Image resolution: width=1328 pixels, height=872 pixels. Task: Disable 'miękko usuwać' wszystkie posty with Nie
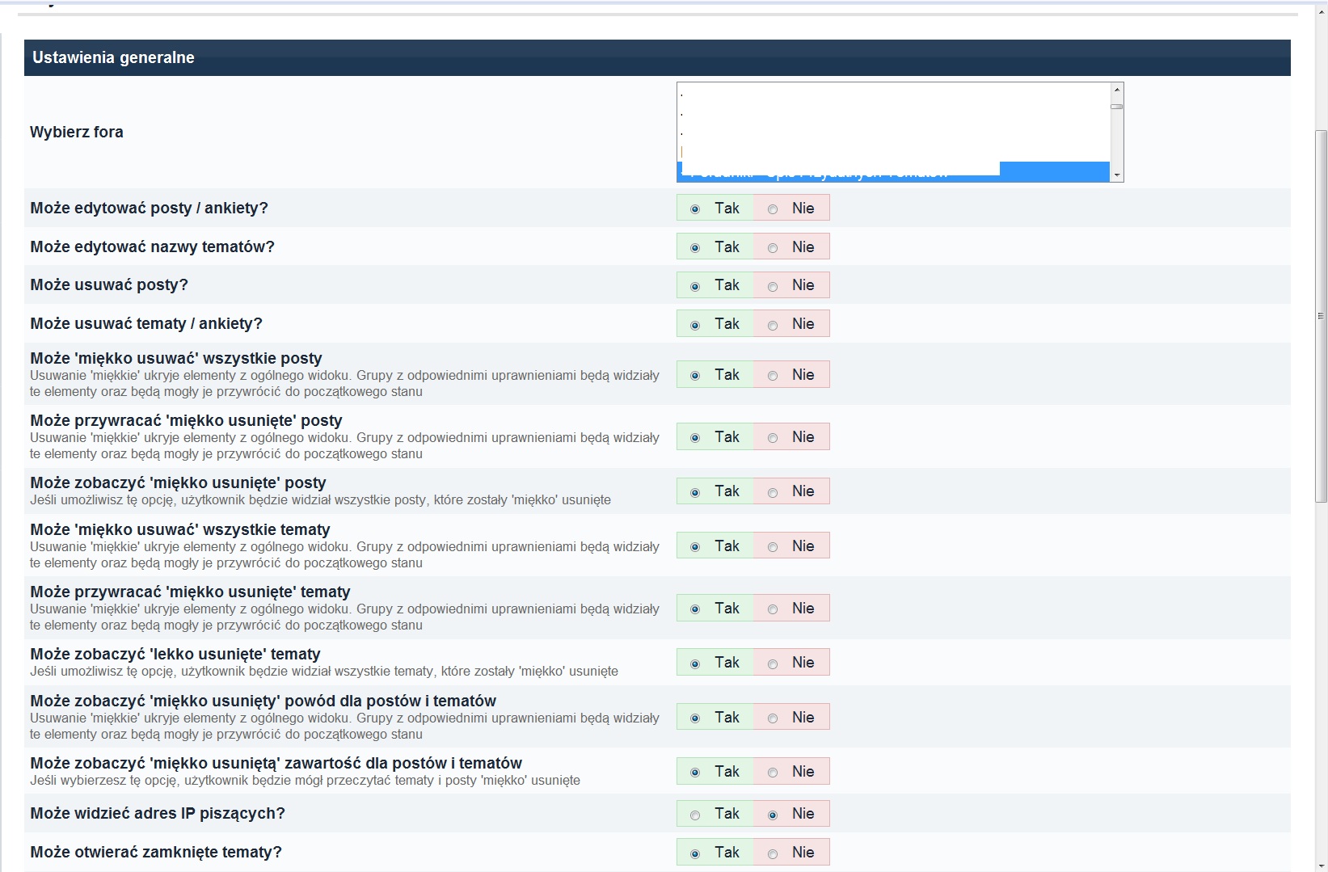point(773,376)
